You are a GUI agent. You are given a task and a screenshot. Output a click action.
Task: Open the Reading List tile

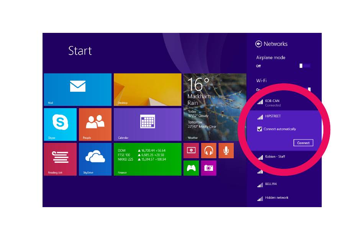[60, 159]
